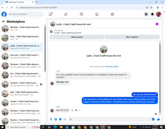165x129 pixels.
Task: Open the View buyer profile link
Action: click(112, 67)
